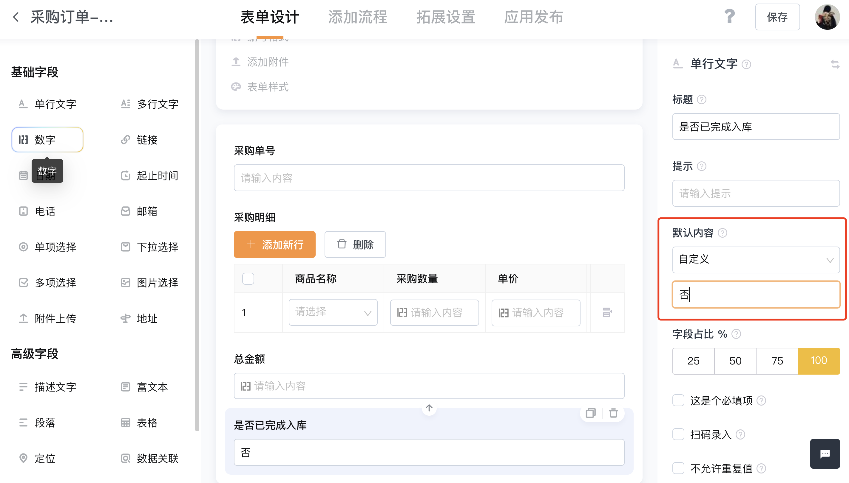The width and height of the screenshot is (849, 483).
Task: Click the 单价 input in row 1
Action: [x=536, y=312]
